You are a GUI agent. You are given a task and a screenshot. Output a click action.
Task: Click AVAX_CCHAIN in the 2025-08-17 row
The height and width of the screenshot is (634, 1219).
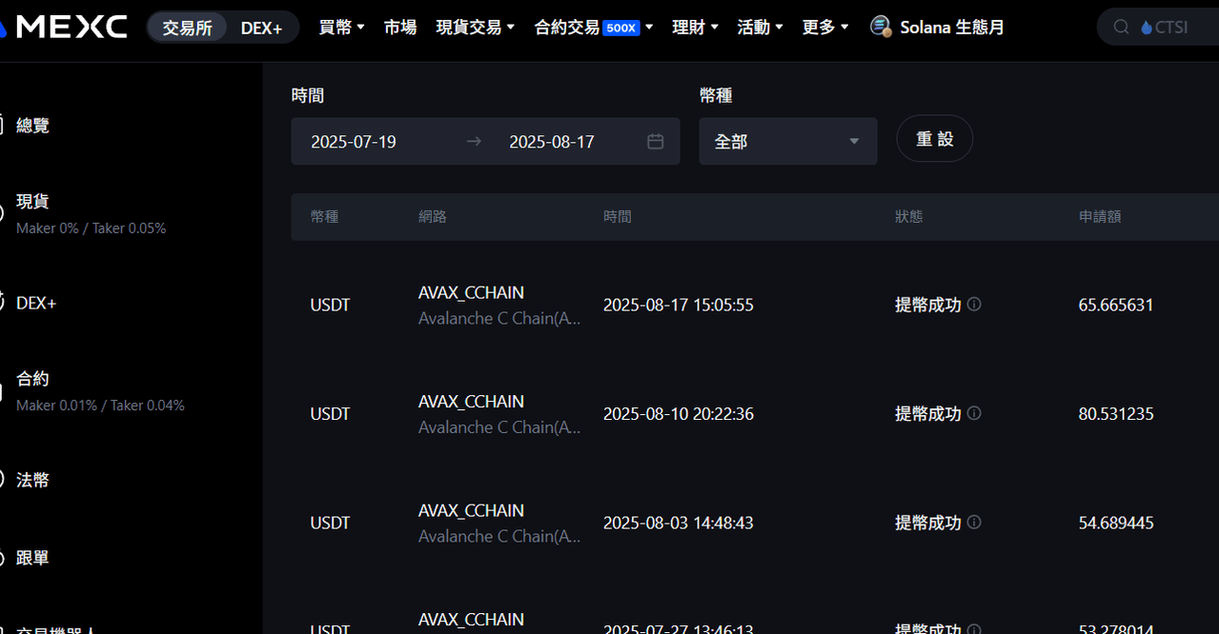[x=471, y=292]
